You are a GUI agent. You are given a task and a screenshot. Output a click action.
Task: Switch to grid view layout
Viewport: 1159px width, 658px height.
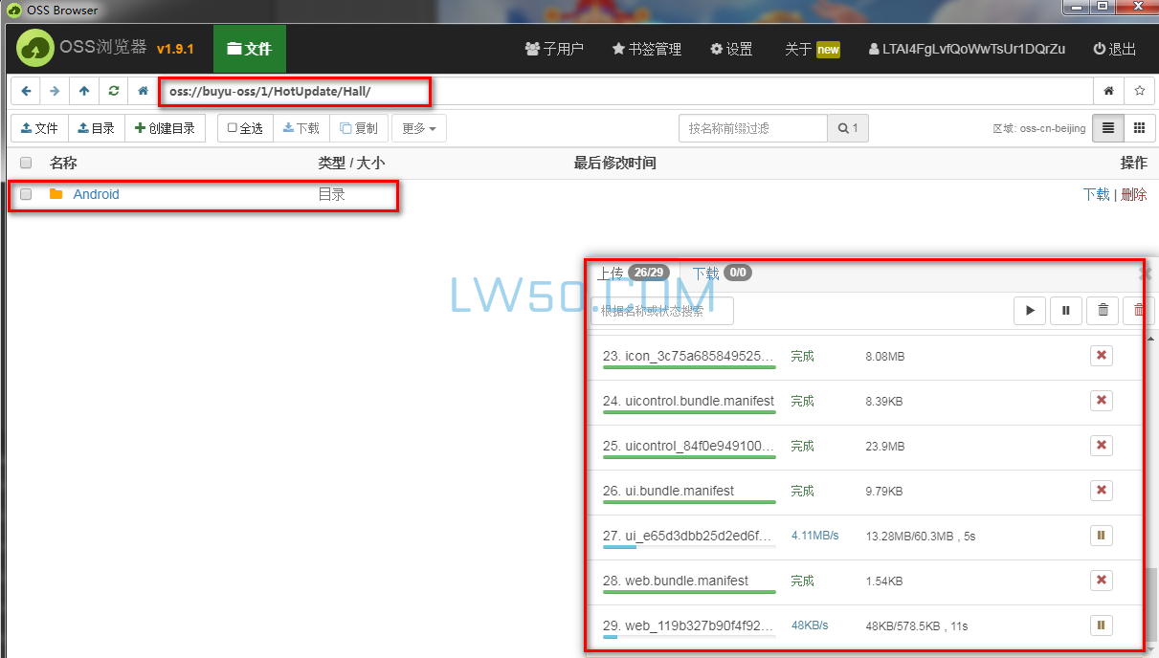pyautogui.click(x=1139, y=128)
